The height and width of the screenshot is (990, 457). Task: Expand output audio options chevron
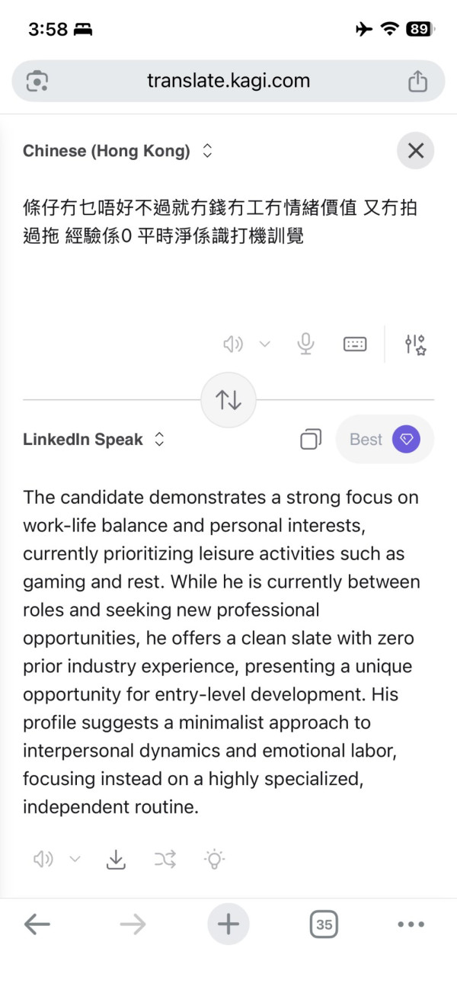coord(75,860)
